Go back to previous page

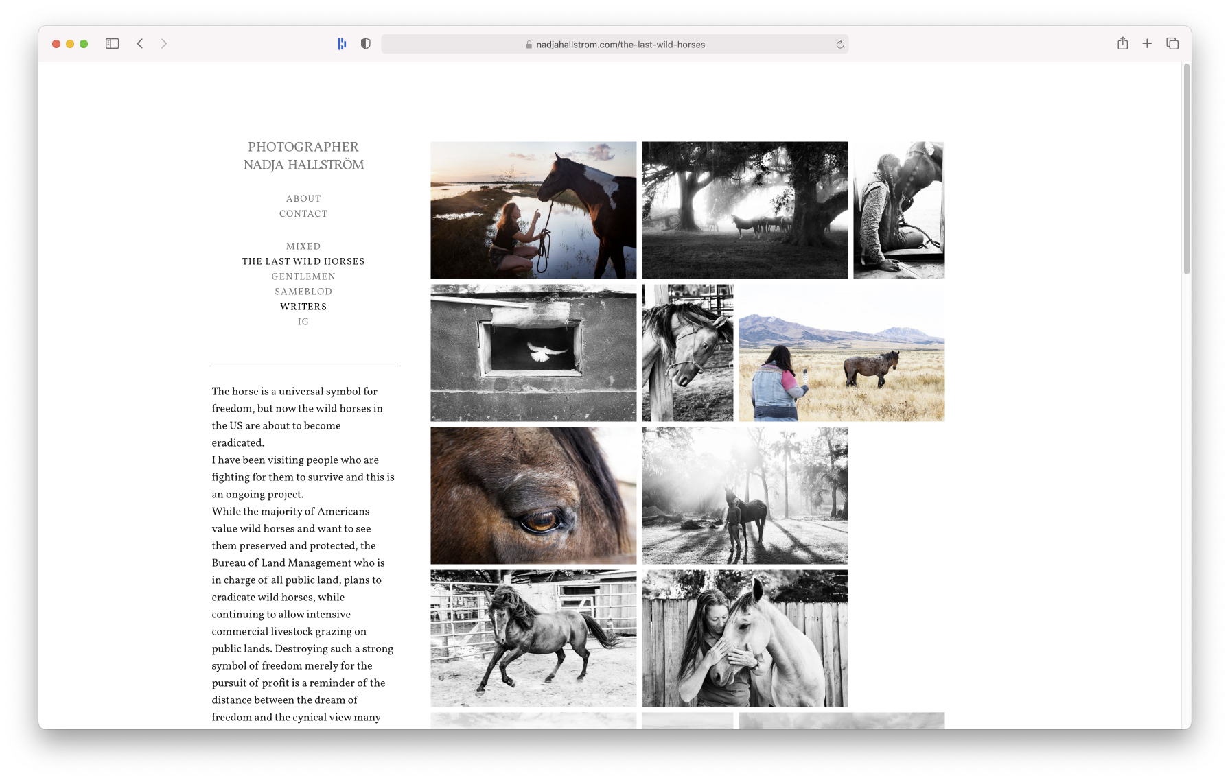click(140, 44)
